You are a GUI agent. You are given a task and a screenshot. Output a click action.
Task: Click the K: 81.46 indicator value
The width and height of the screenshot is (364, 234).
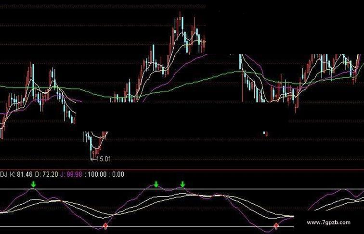[x=21, y=174]
